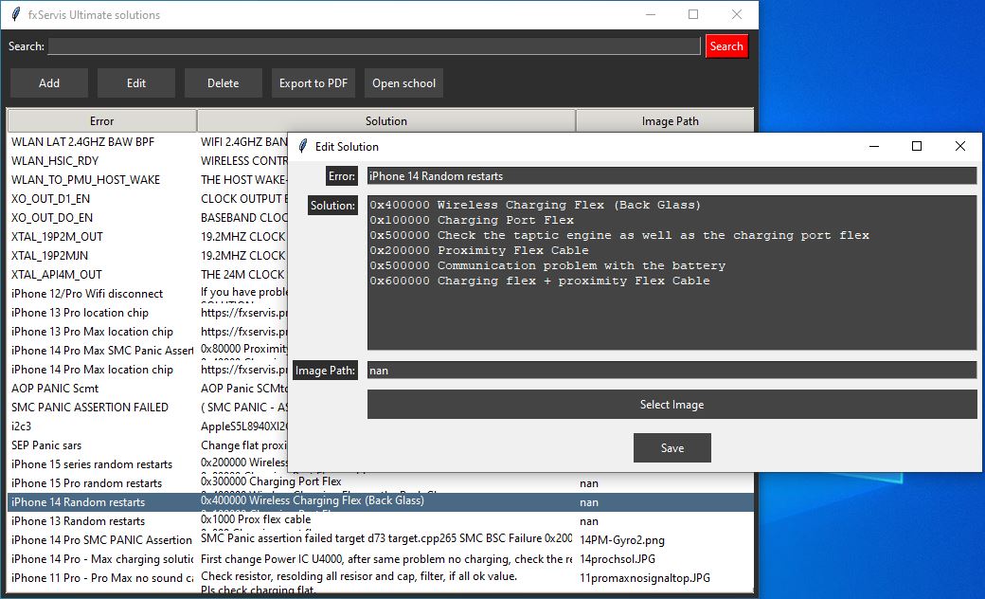Maximize the Edit Solution dialog

[x=917, y=146]
